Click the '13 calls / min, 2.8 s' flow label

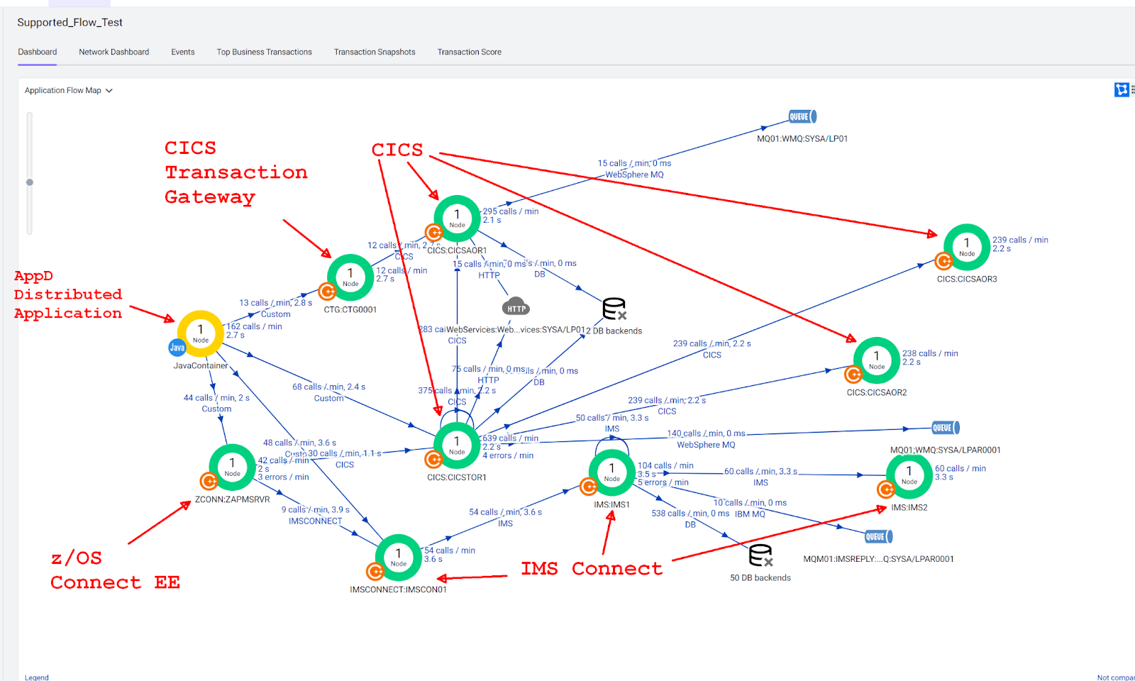pyautogui.click(x=275, y=303)
